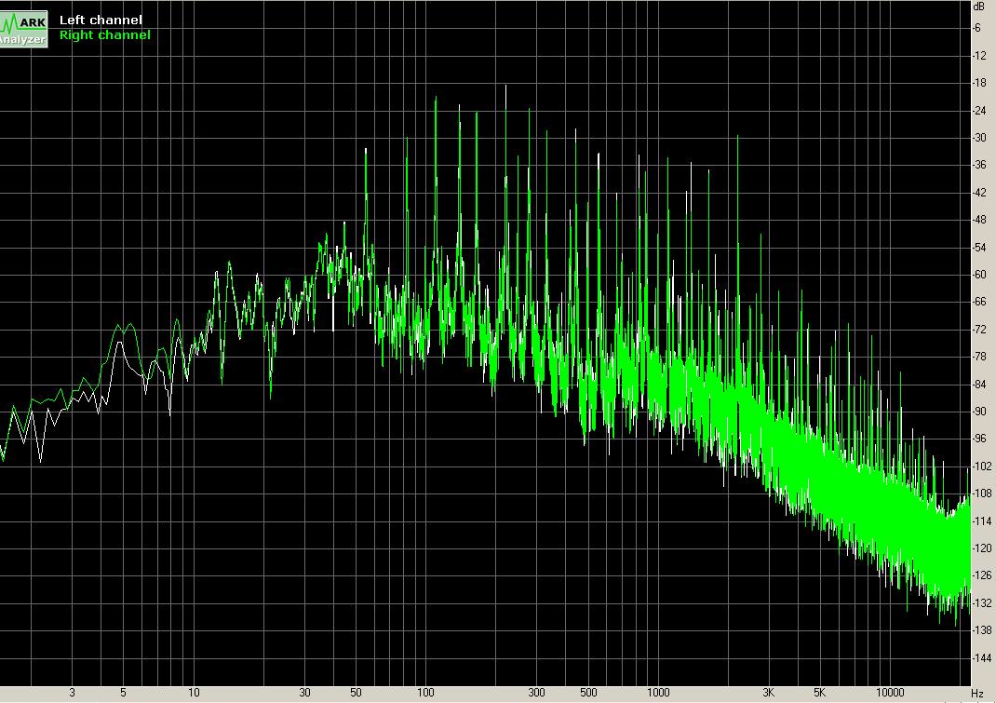Click the "100" frequency axis label
This screenshot has height=703, width=996.
425,693
